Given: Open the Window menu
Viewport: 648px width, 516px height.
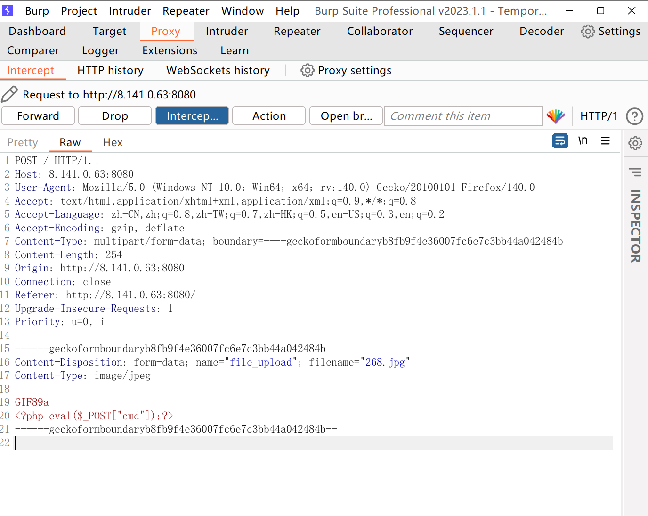Looking at the screenshot, I should coord(243,11).
